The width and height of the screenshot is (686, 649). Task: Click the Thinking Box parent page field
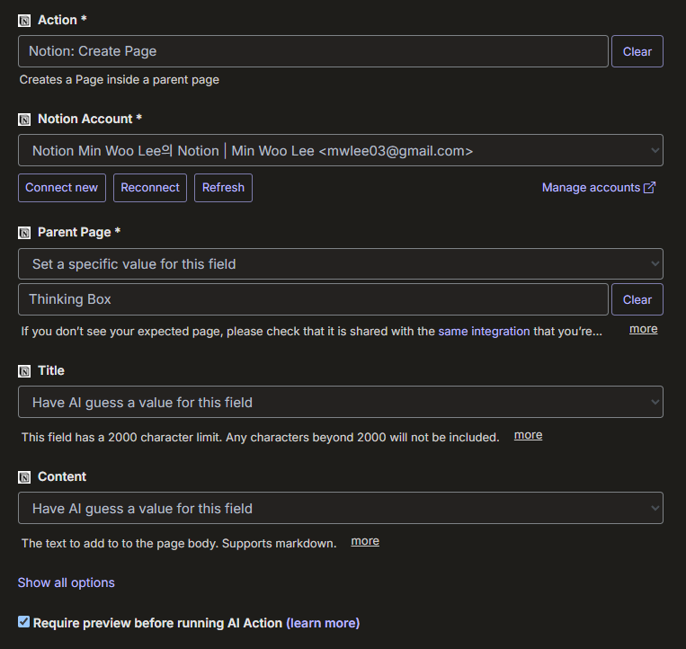(313, 299)
